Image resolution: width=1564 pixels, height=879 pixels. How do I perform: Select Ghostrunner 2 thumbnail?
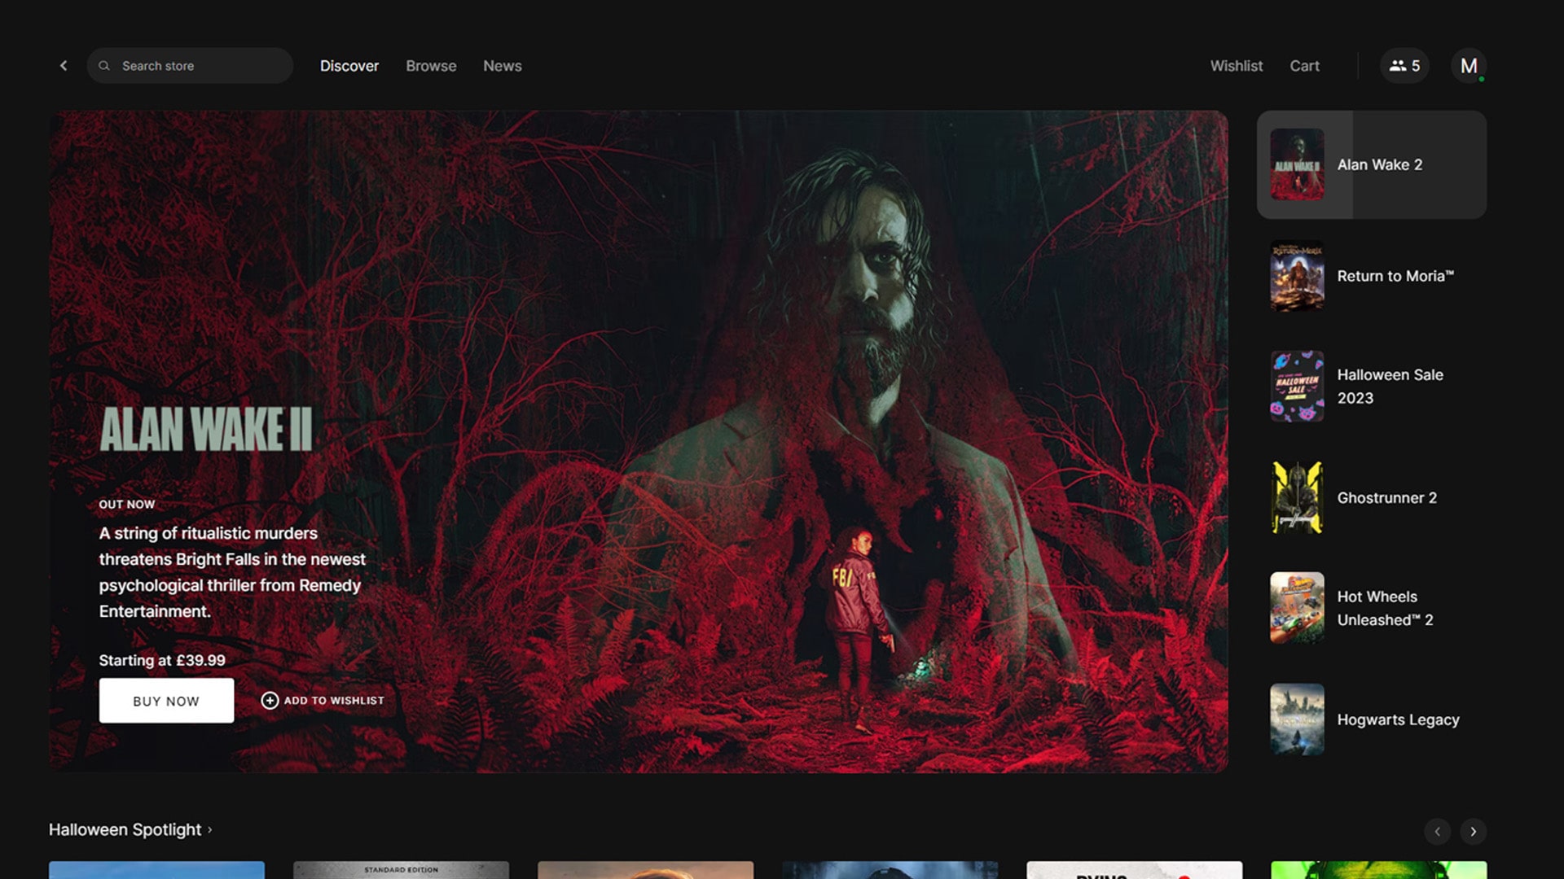pos(1297,497)
